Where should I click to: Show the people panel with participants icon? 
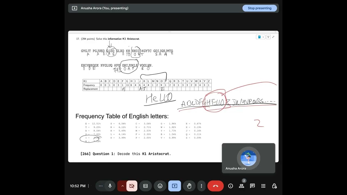point(241,186)
